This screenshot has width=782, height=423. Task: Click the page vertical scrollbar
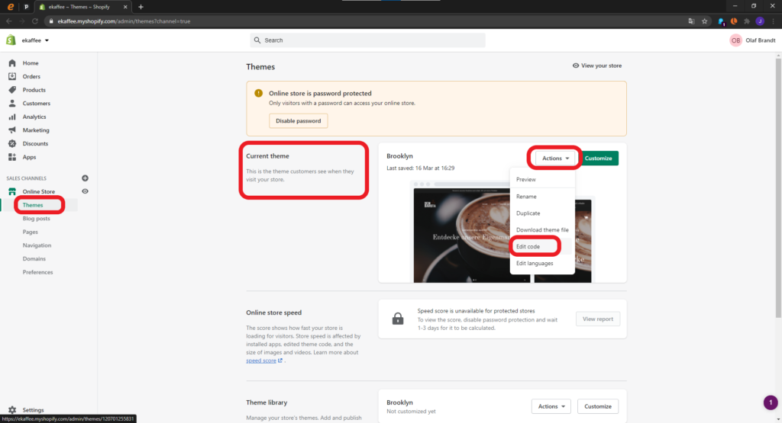pos(778,188)
